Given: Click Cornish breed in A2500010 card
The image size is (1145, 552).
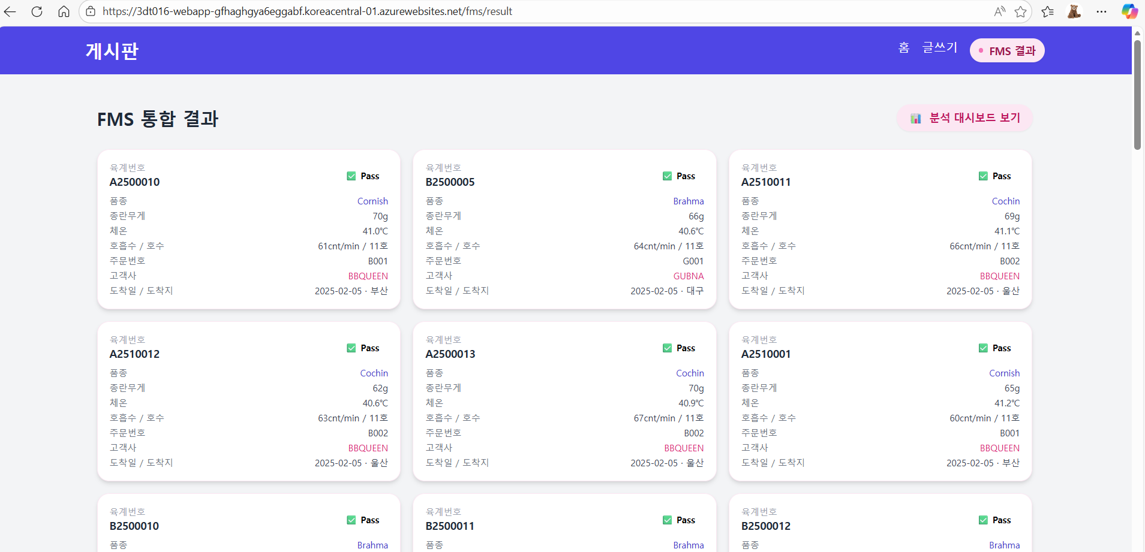Looking at the screenshot, I should coord(372,201).
